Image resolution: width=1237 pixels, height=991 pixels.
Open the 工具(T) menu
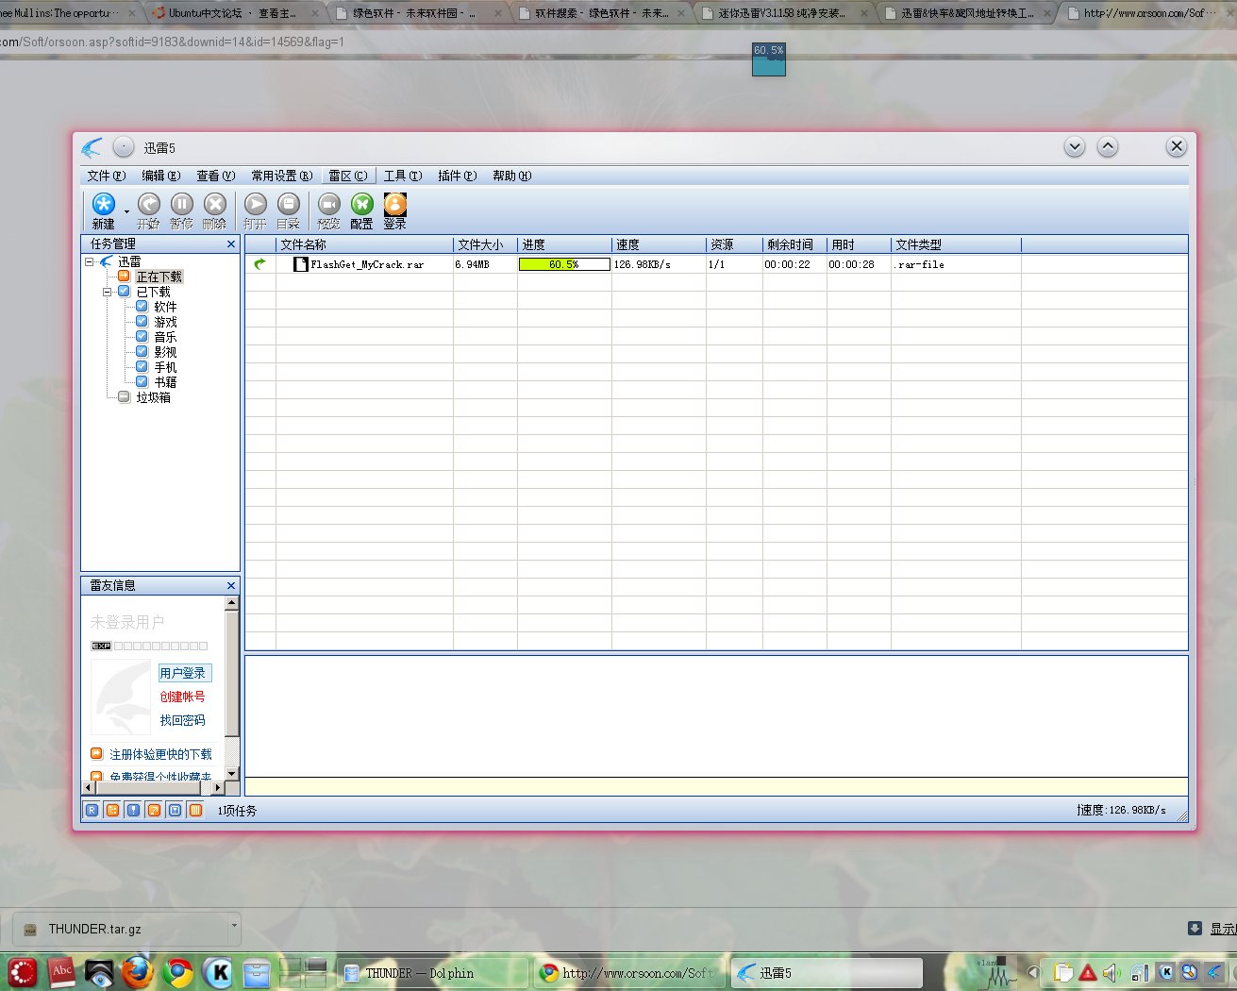pyautogui.click(x=402, y=176)
